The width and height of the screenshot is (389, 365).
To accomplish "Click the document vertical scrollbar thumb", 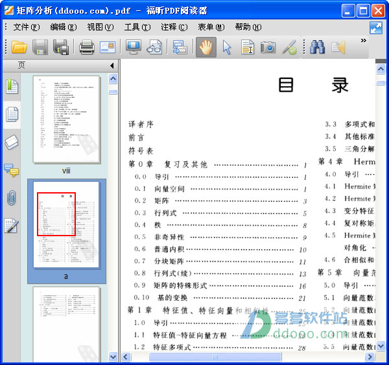I will [381, 83].
